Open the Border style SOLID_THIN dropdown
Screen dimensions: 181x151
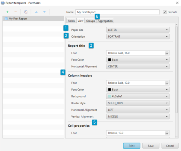tap(138, 103)
